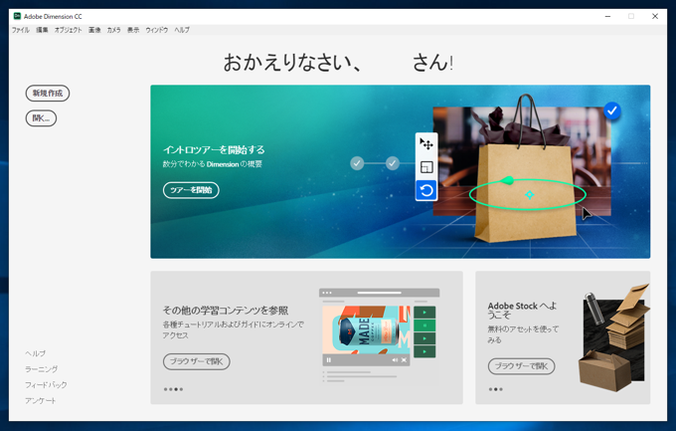Click the ヘルプ link in sidebar
The image size is (676, 431).
(35, 353)
